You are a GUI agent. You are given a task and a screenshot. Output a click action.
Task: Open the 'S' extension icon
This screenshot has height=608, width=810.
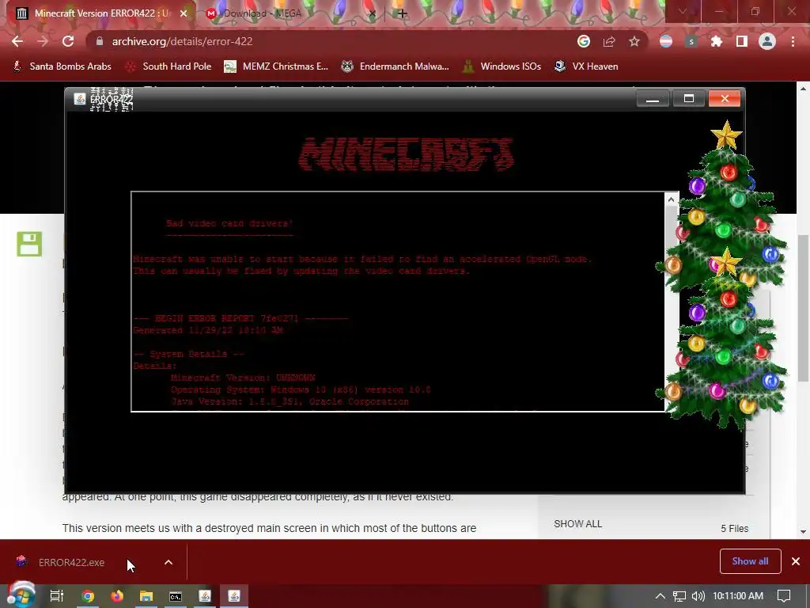691,41
